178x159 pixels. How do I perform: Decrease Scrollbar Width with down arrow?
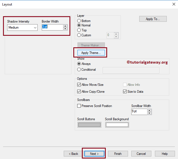coord(149,113)
